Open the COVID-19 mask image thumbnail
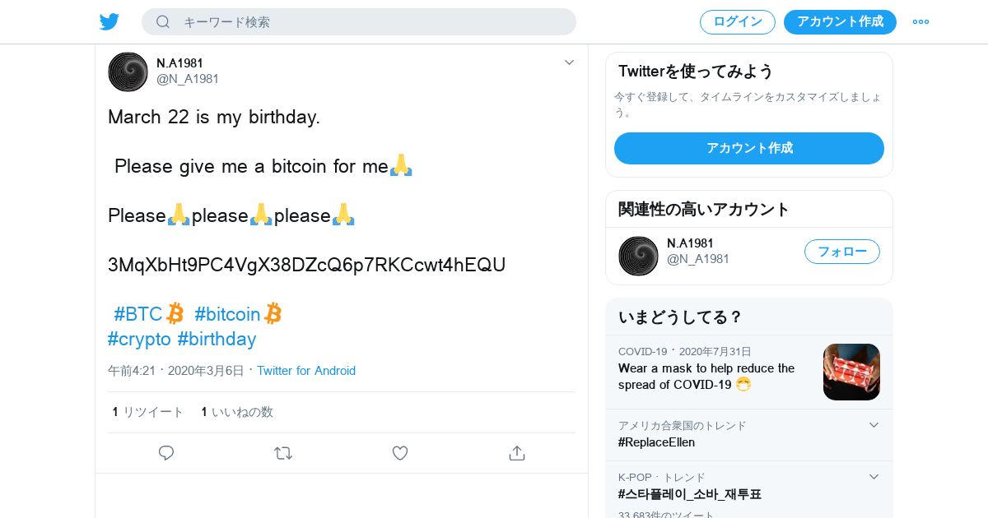 851,372
